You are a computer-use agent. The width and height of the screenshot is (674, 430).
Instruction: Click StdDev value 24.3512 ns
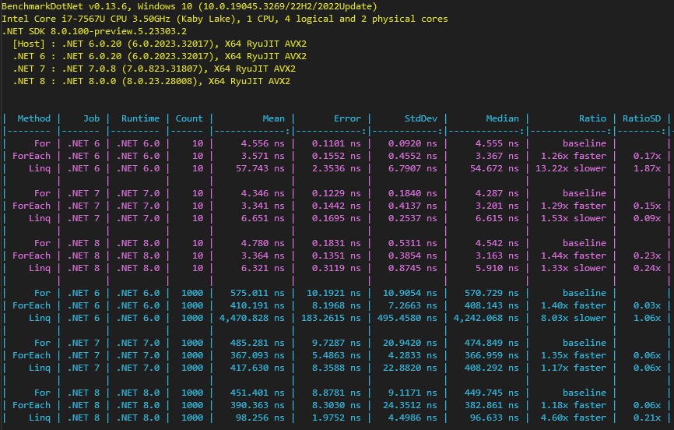[410, 406]
